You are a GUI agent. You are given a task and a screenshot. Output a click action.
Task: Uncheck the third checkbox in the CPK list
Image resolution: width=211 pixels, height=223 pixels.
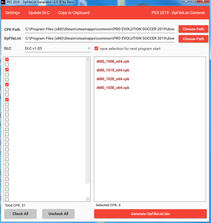[x=7, y=69]
